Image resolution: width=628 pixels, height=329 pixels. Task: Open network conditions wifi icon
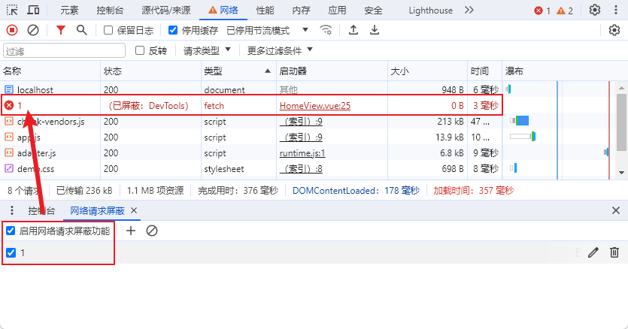point(326,30)
